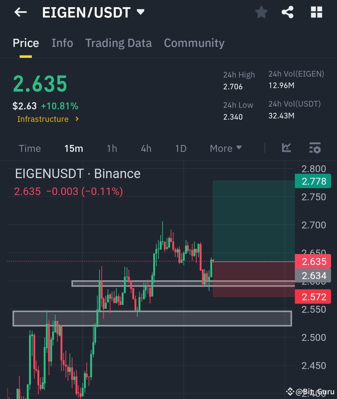337x399 pixels.
Task: Switch to the 1D candle interval
Action: click(180, 148)
